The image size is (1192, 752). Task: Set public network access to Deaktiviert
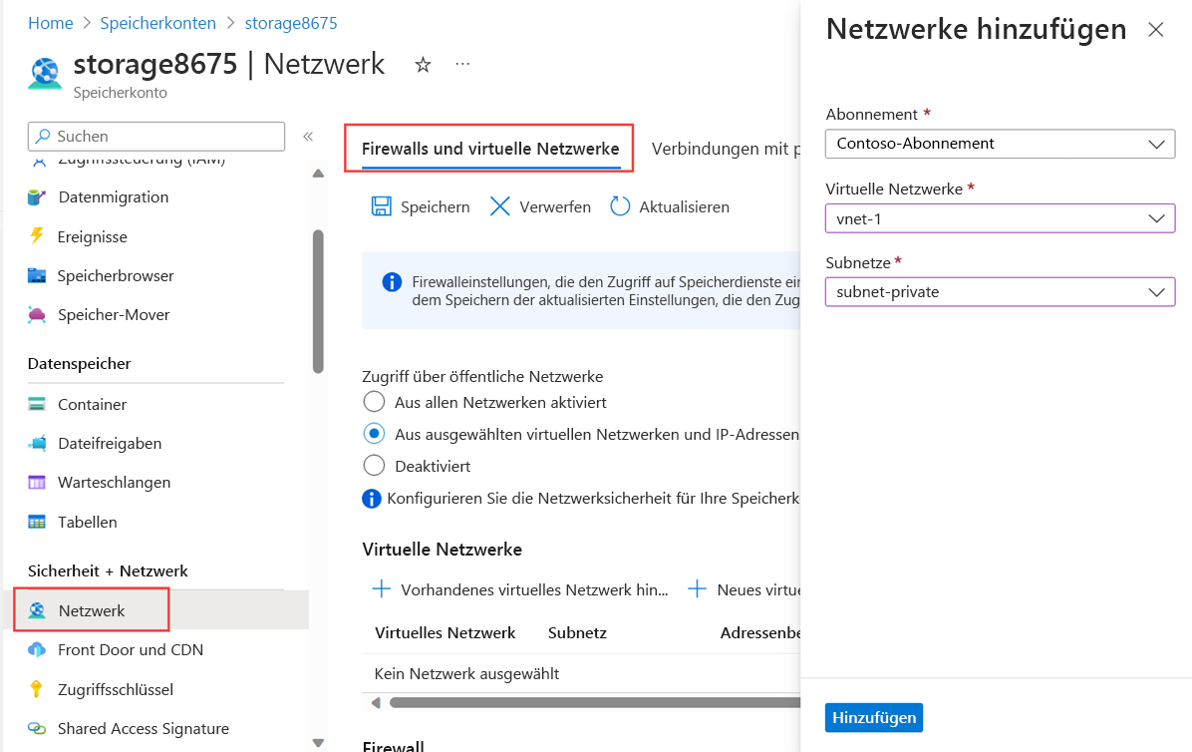click(374, 465)
